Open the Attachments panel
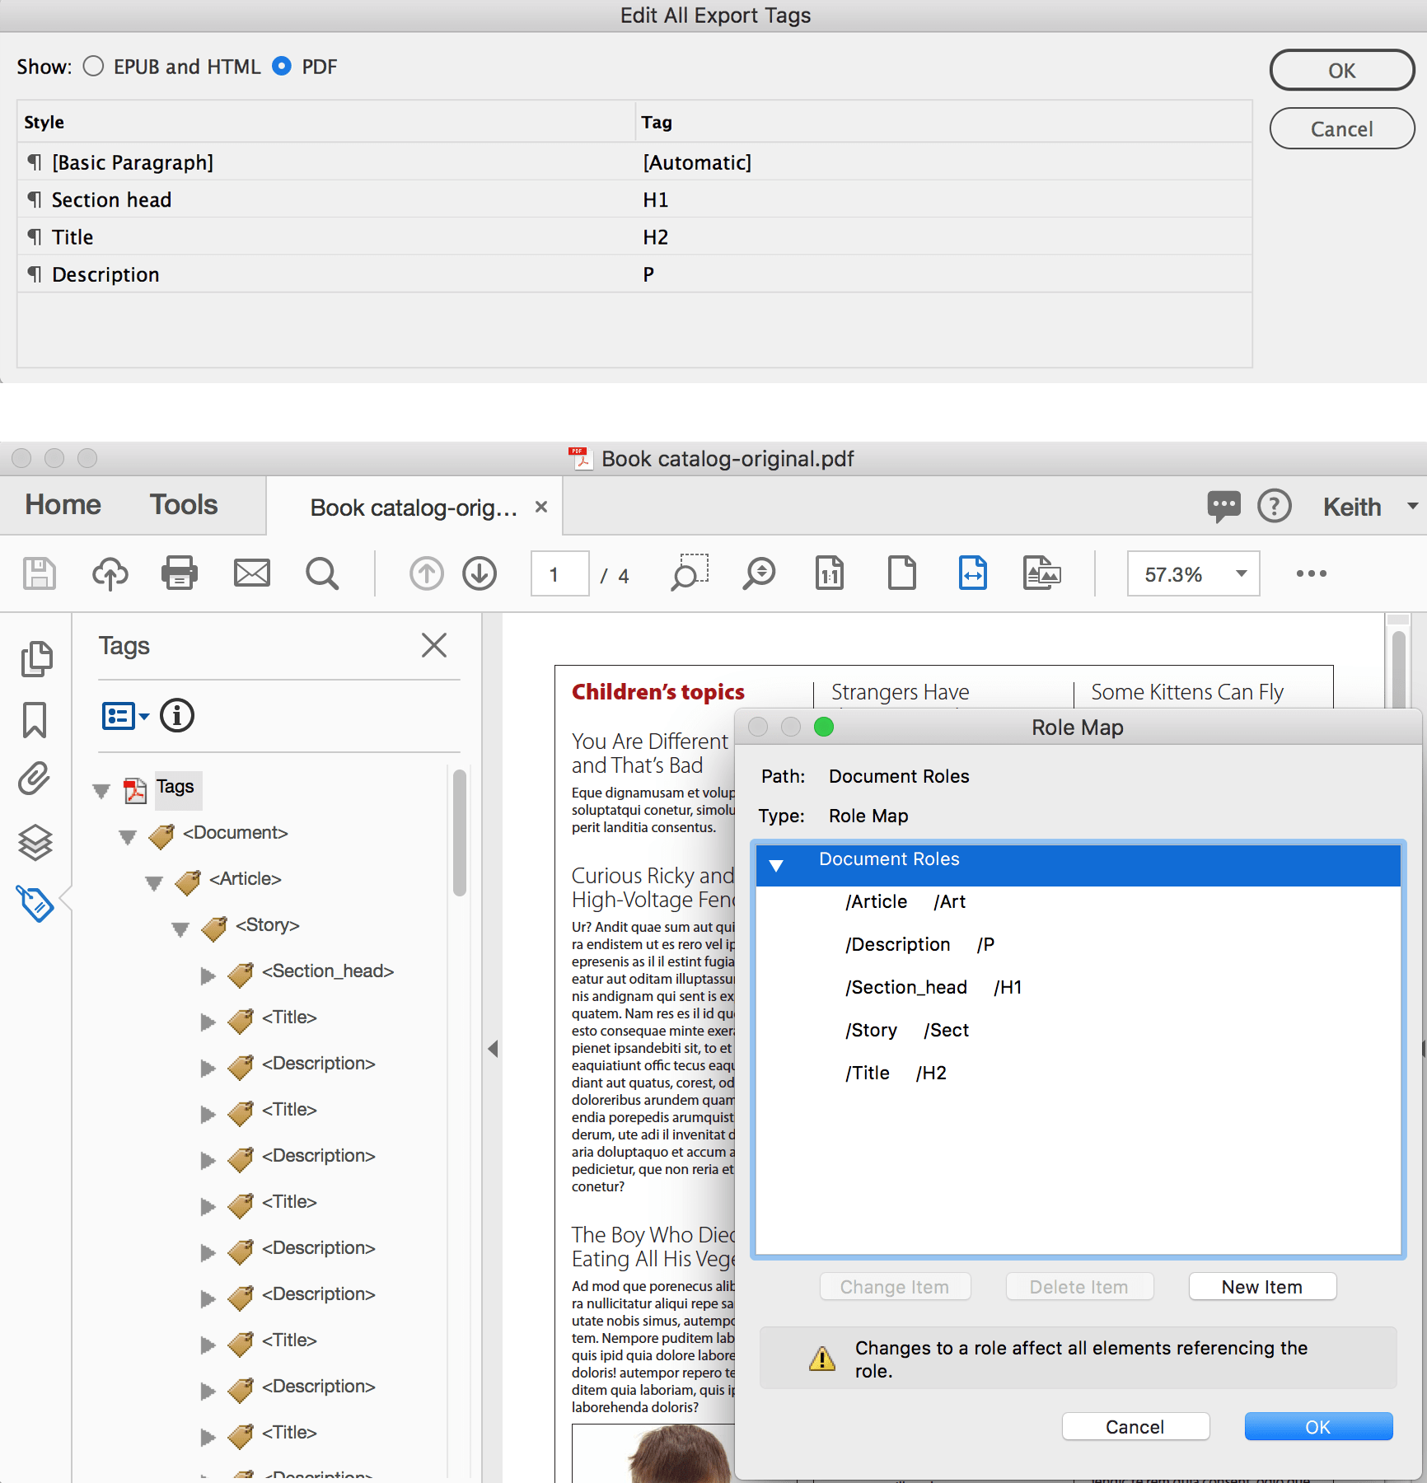Screen dimensions: 1427x1483 tap(35, 779)
